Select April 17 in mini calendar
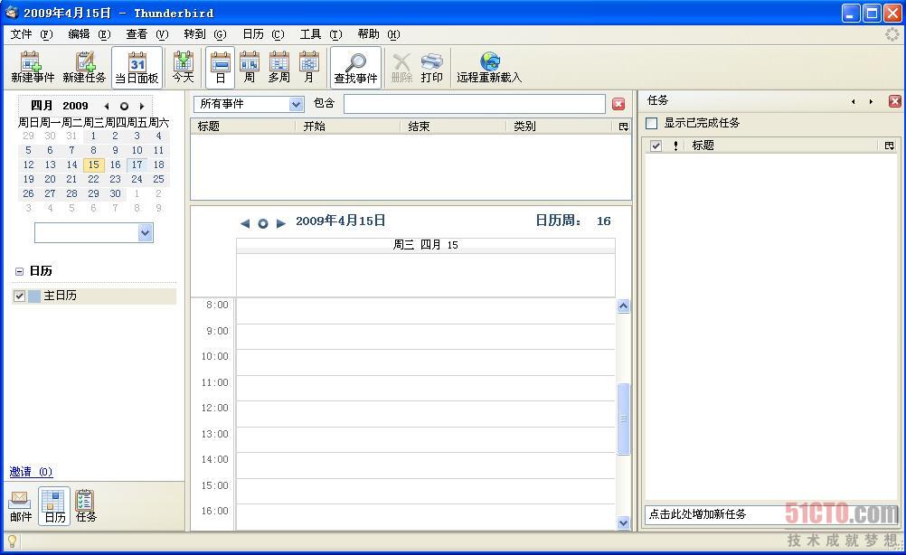Image resolution: width=906 pixels, height=555 pixels. click(x=137, y=165)
